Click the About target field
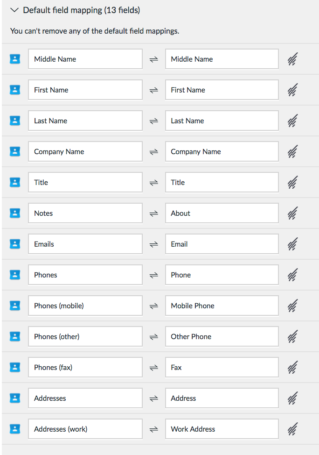 click(x=222, y=213)
